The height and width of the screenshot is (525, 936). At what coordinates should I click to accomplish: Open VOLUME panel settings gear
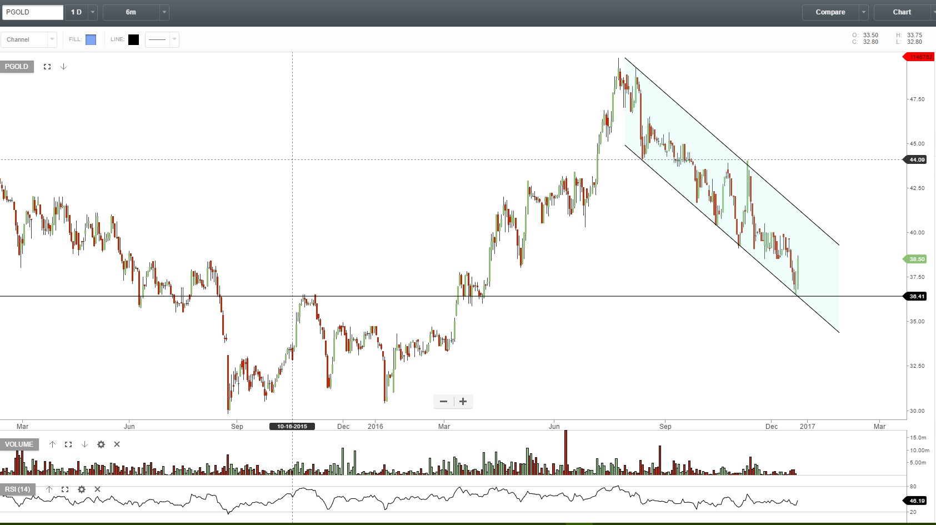[x=101, y=444]
